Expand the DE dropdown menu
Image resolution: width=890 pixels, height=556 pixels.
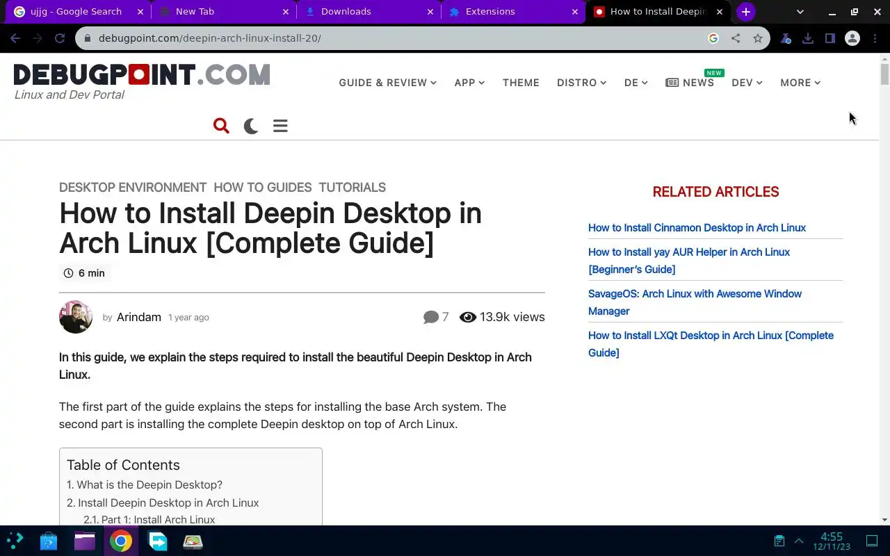(636, 83)
